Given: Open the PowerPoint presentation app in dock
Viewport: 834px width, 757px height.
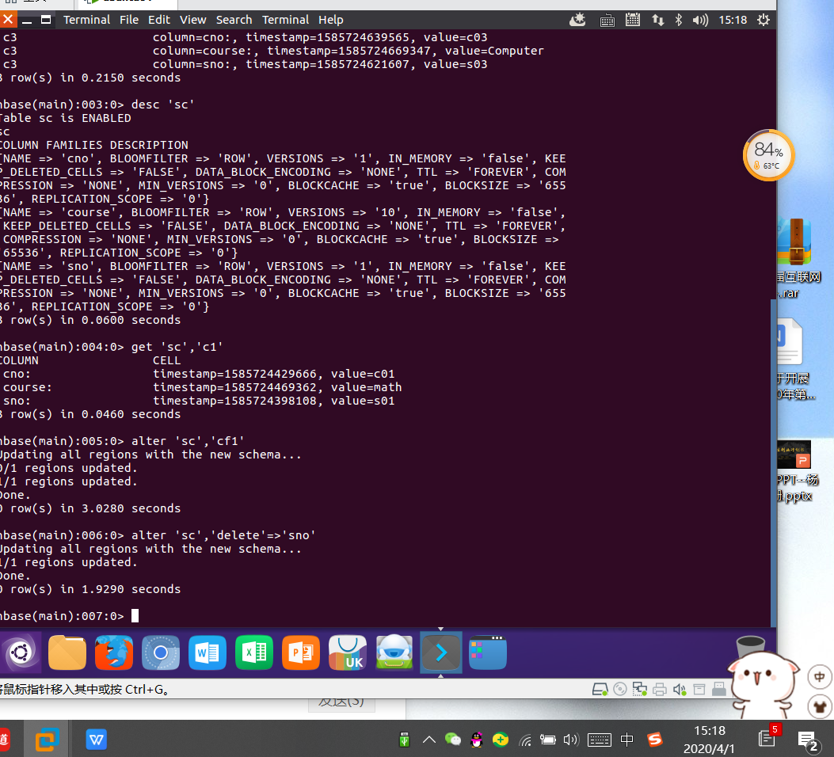Looking at the screenshot, I should pos(301,652).
